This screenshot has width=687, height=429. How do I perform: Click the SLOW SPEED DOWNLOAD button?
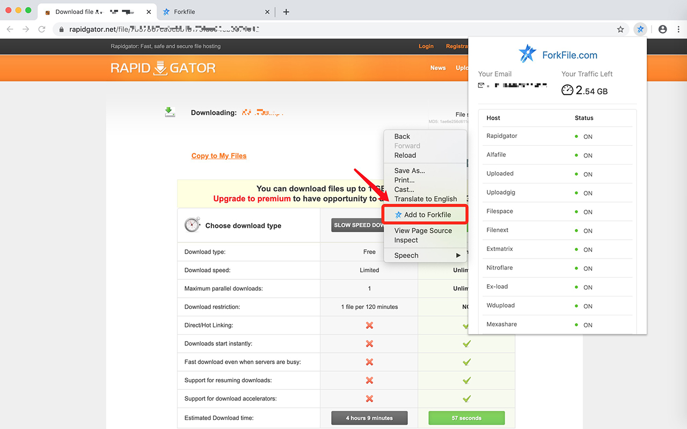tap(359, 225)
